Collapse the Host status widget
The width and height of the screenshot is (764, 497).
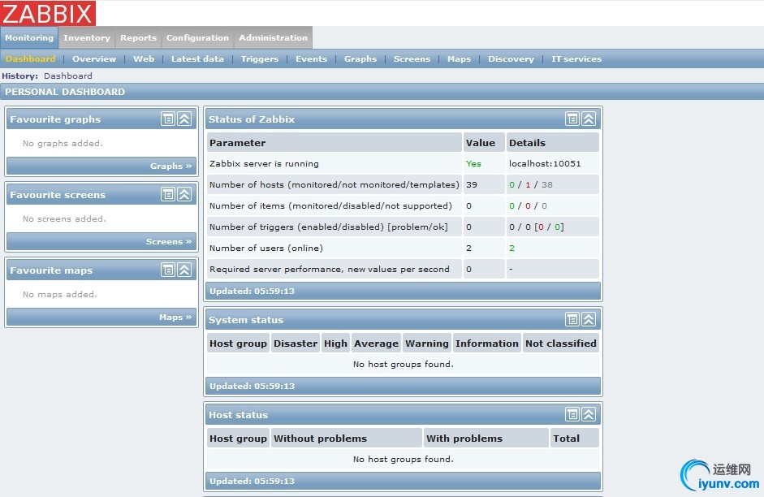click(589, 415)
